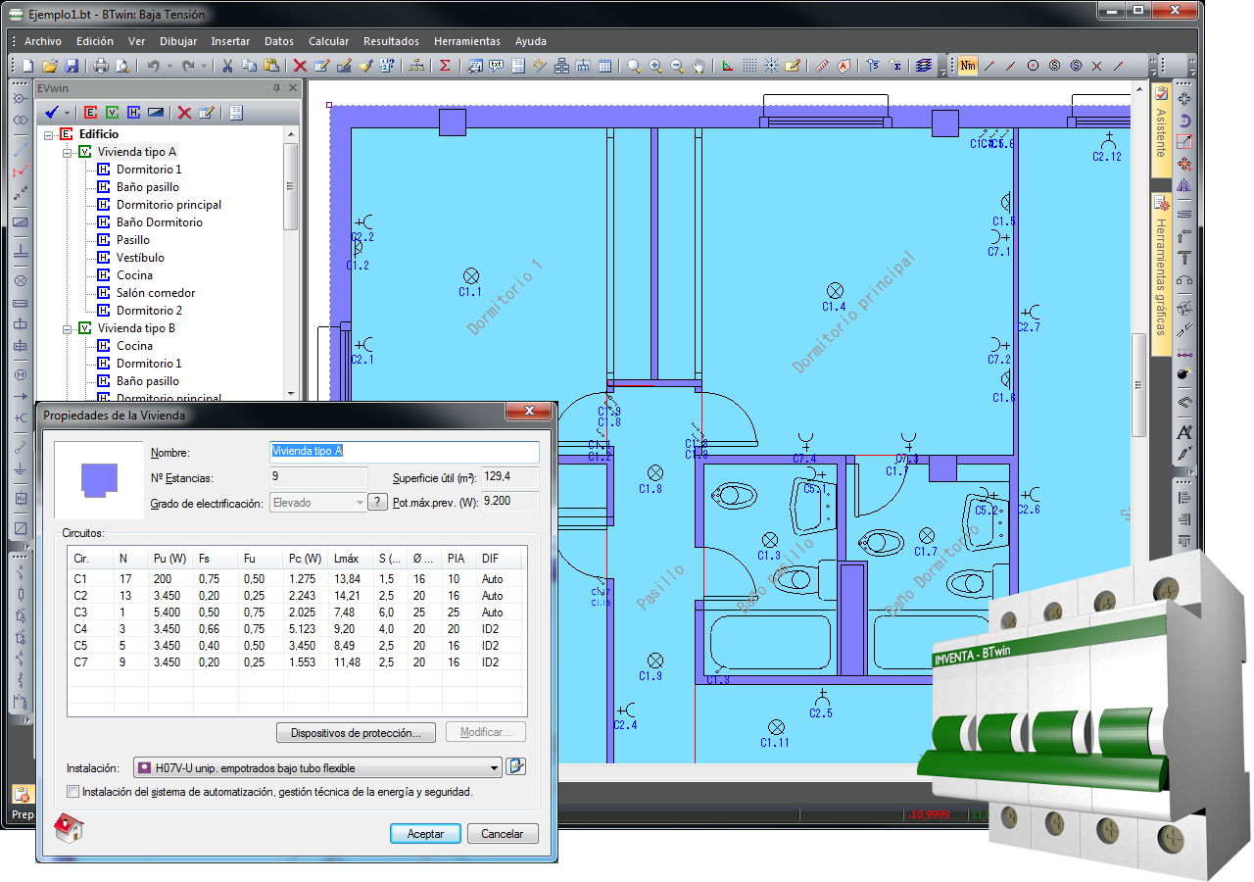Open the Archivo menu
1254x882 pixels.
pyautogui.click(x=43, y=41)
